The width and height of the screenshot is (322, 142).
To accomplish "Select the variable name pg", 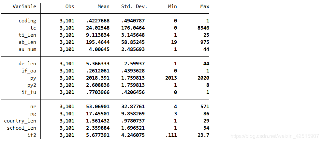I will (x=33, y=114).
